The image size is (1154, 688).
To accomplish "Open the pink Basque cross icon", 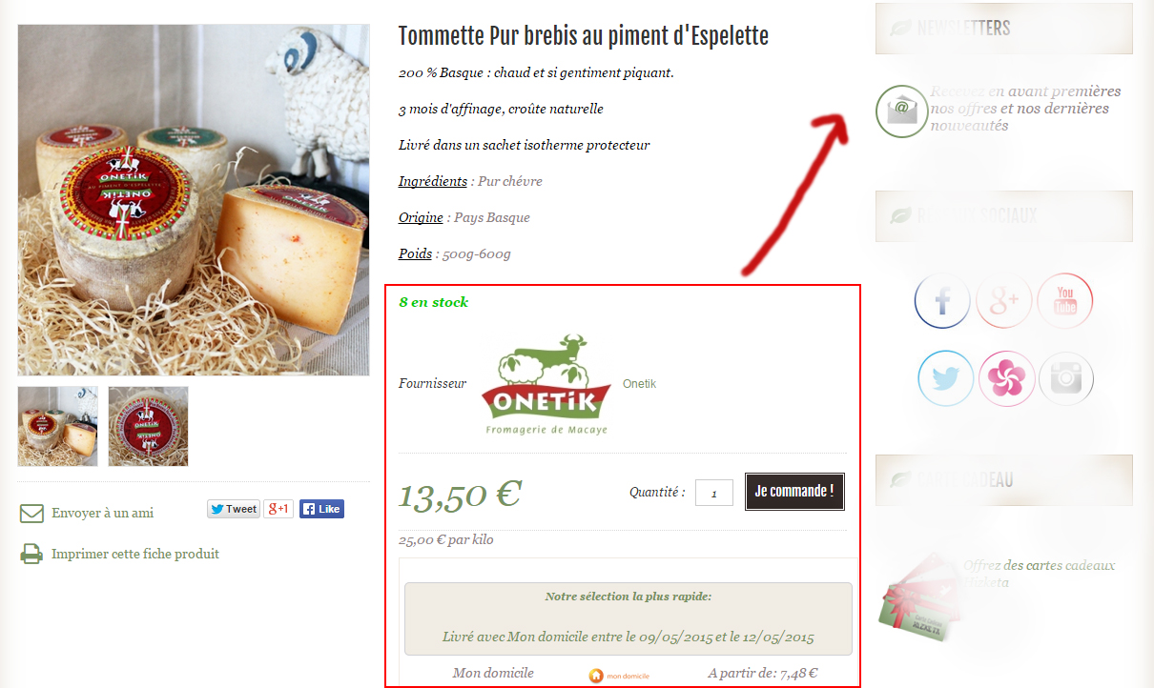I will 1006,378.
